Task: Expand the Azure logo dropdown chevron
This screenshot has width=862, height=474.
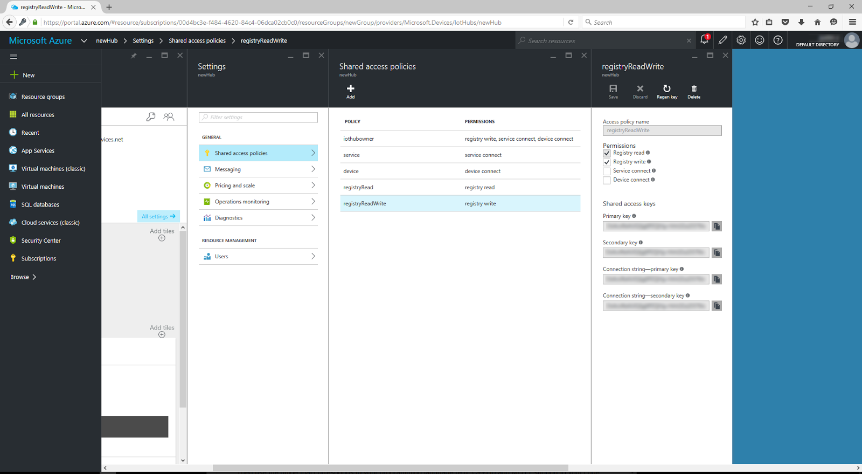Action: click(x=84, y=40)
